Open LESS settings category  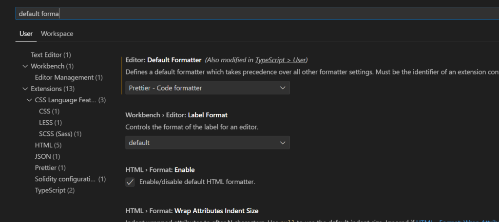click(50, 122)
